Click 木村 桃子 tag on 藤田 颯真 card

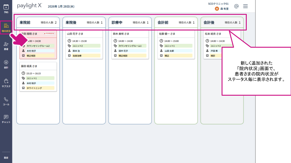[x=40, y=83]
